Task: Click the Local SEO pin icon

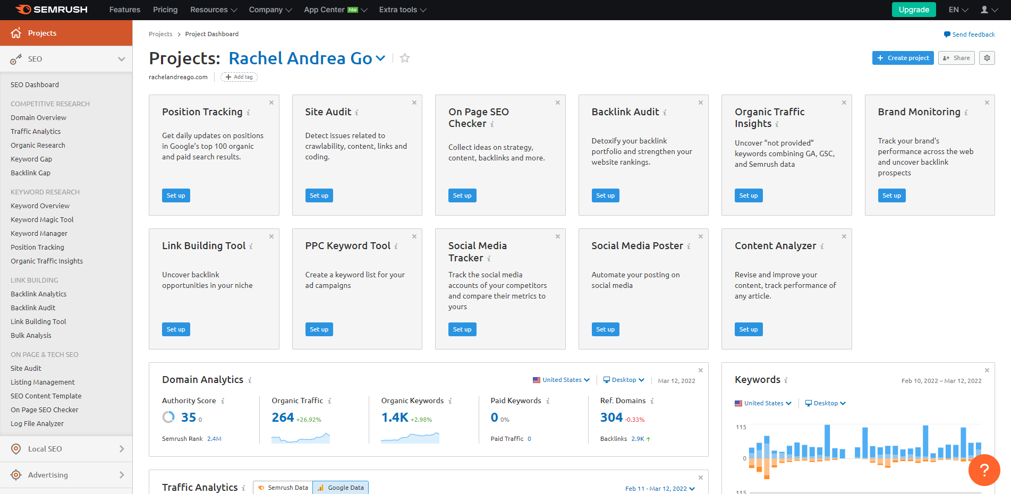Action: pyautogui.click(x=16, y=449)
